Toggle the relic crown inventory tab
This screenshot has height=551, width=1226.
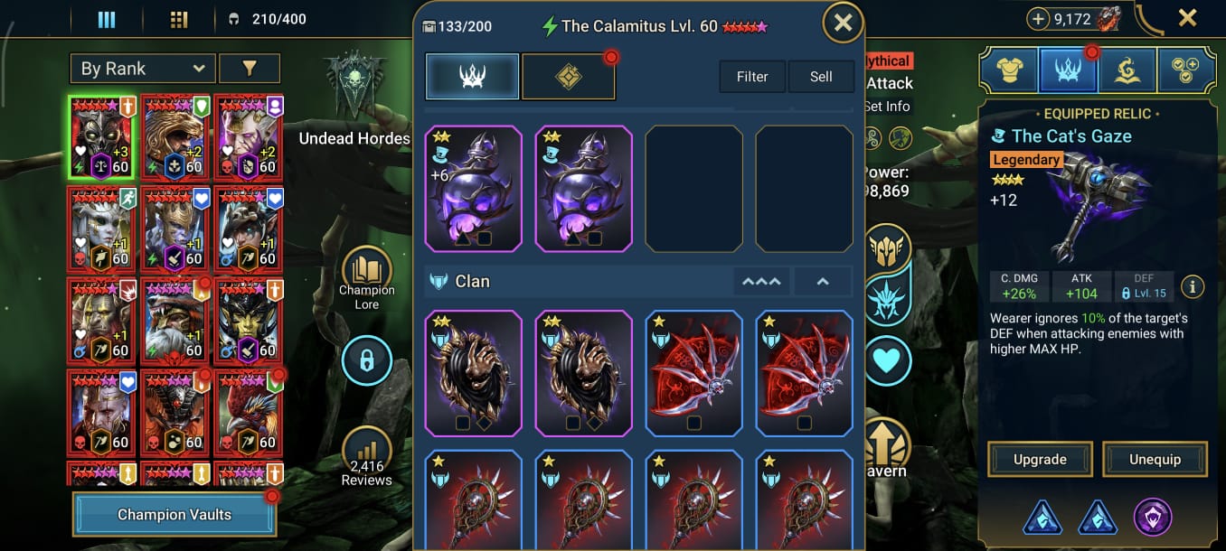(473, 77)
